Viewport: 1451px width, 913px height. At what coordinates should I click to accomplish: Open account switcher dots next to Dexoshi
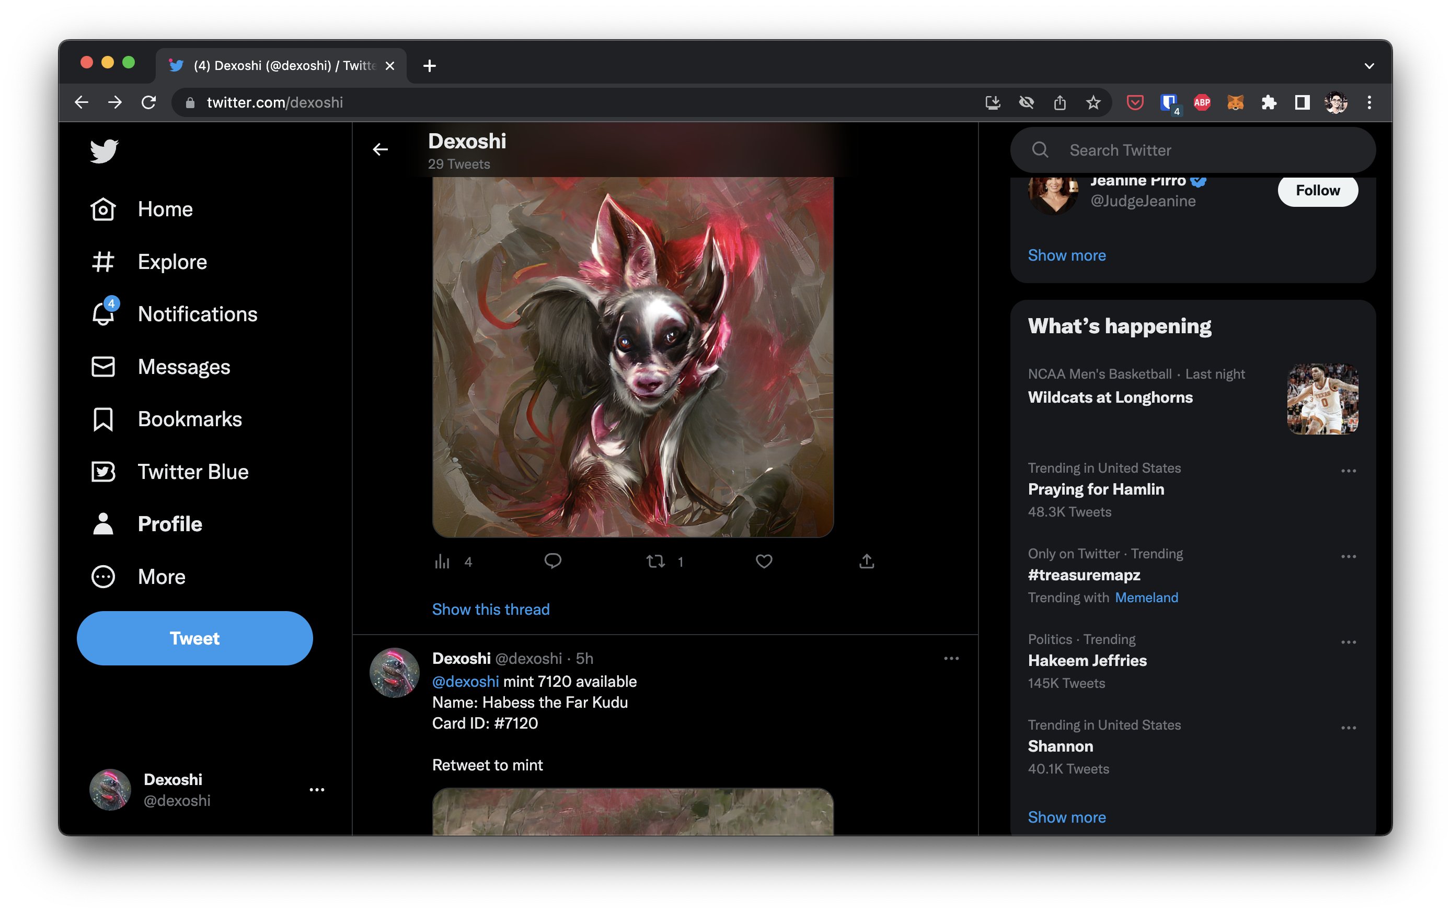317,790
